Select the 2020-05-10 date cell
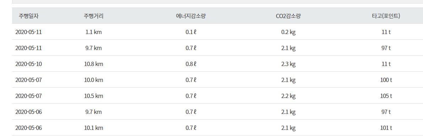423x137 pixels. (x=29, y=64)
